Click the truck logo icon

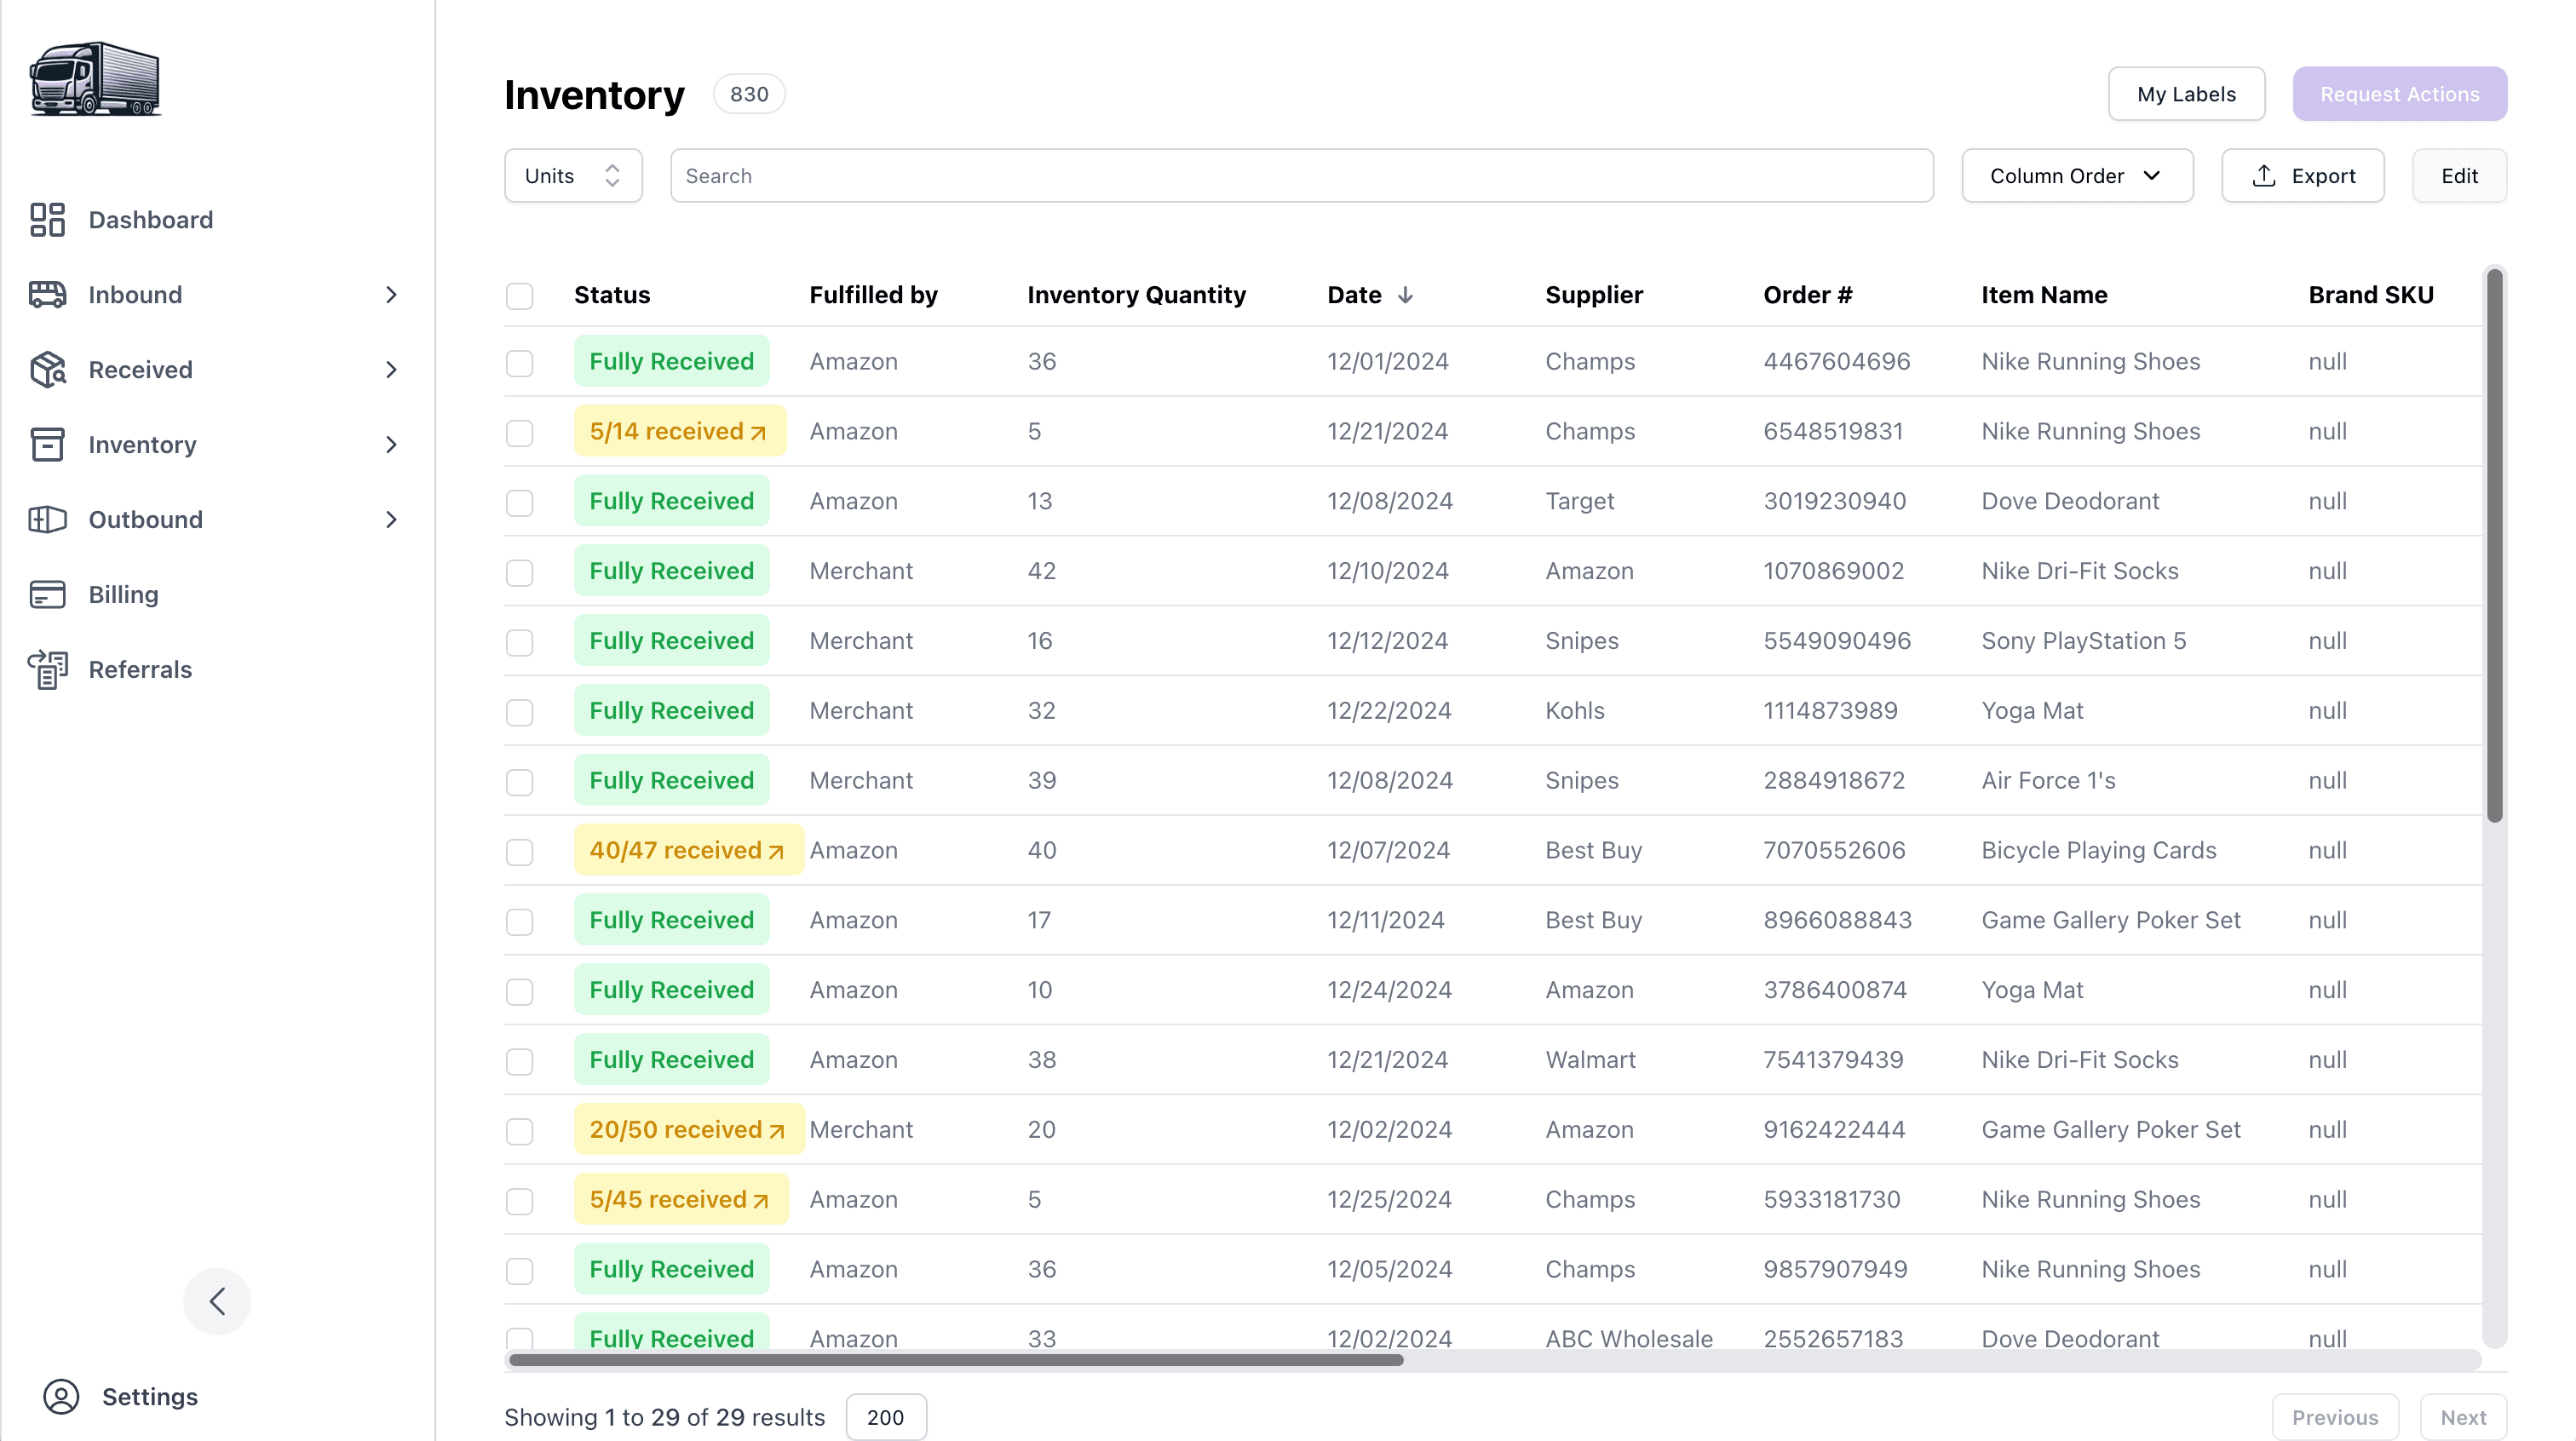click(x=95, y=79)
